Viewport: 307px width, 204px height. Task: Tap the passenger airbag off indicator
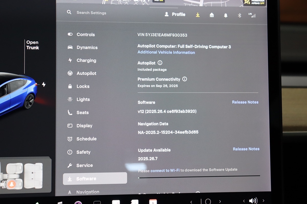[254, 2]
